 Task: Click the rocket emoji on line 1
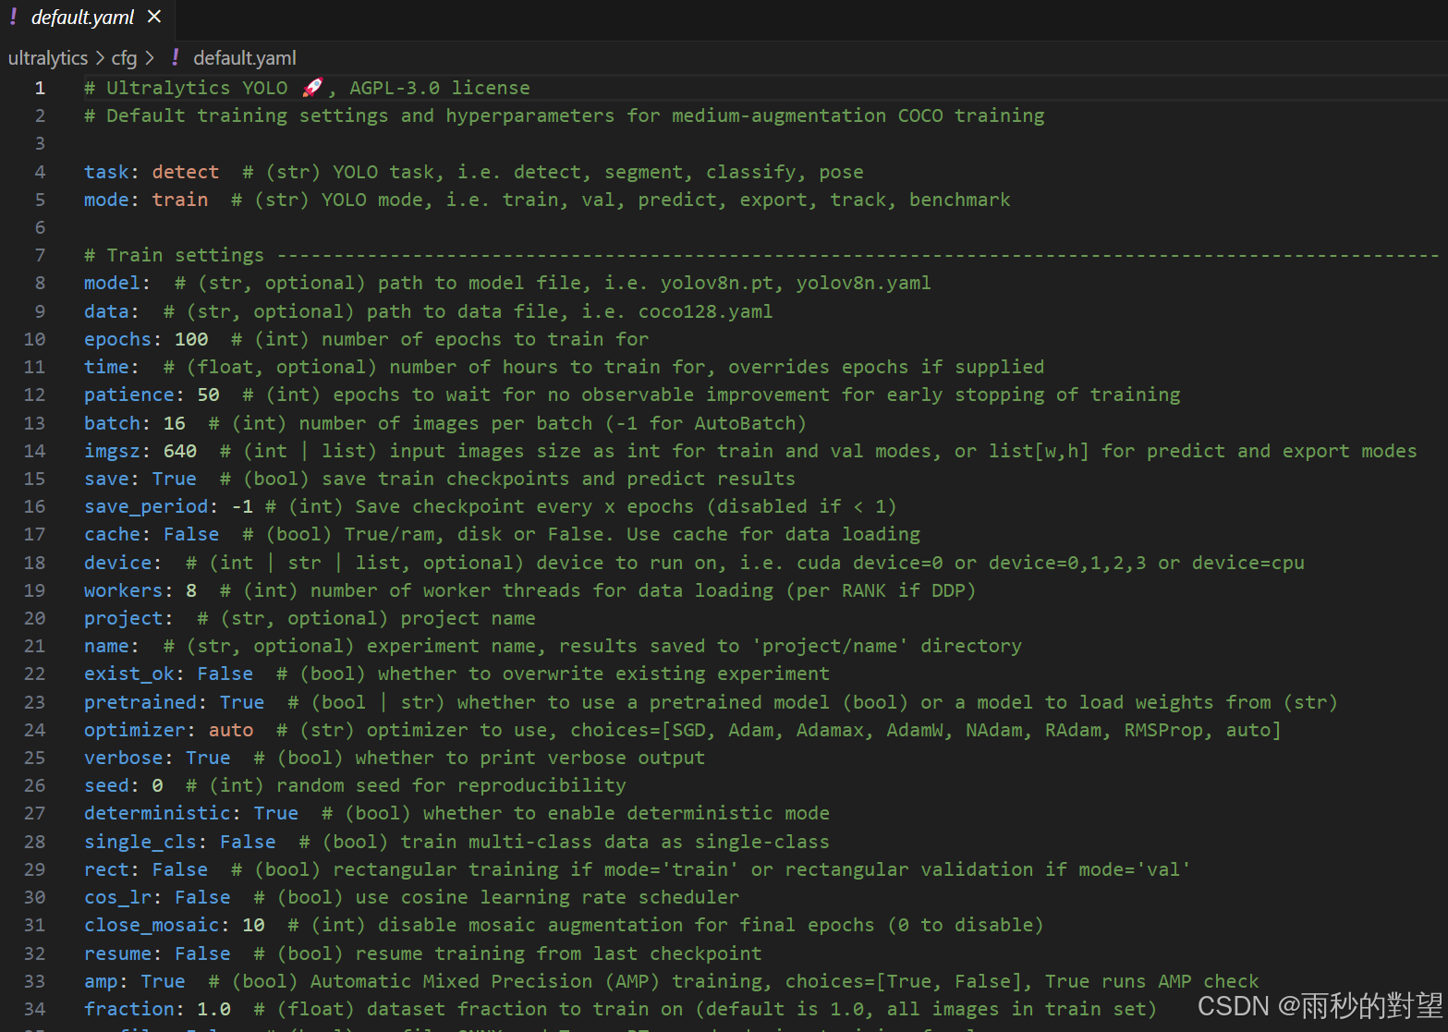point(312,88)
